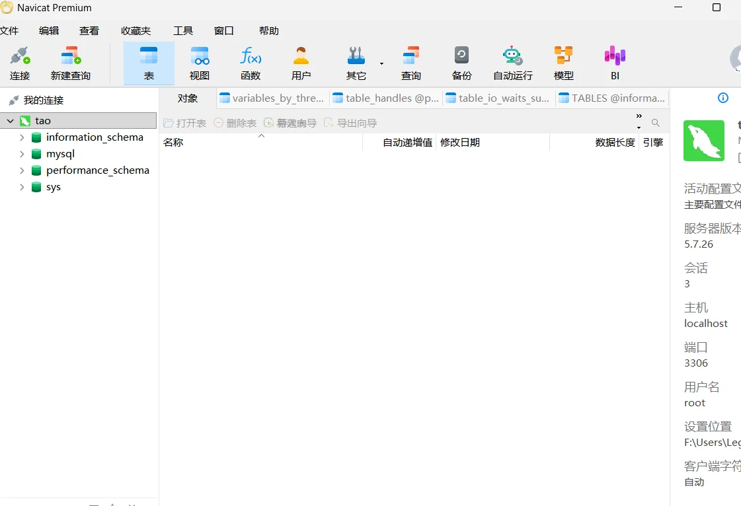This screenshot has height=506, width=741.
Task: Click the 连接 connection toolbar icon
Action: pos(20,63)
